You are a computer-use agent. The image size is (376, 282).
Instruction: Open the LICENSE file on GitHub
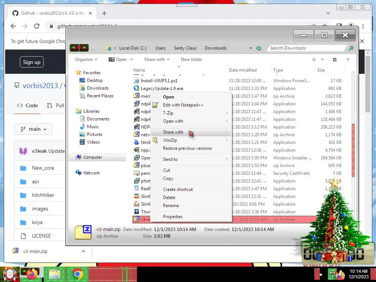41,236
